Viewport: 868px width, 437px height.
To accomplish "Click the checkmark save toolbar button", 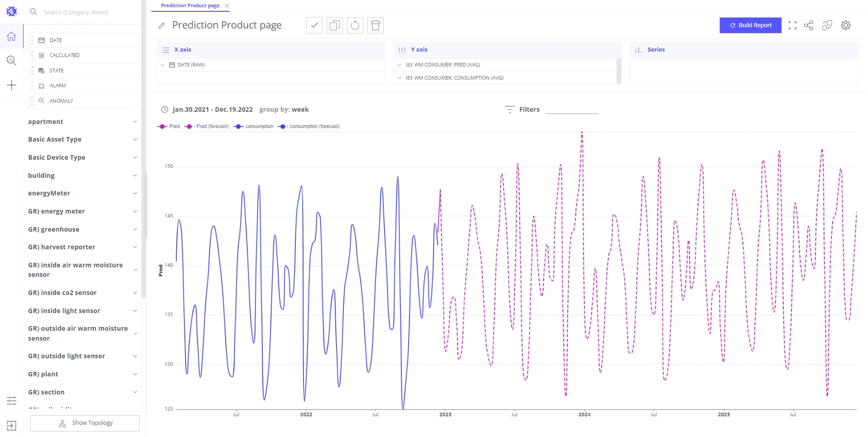I will pos(314,25).
